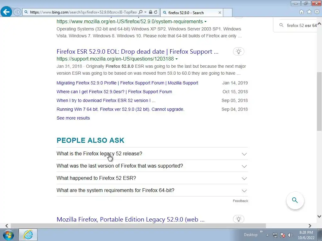Screen dimensions: 322x241
Task: Open 'When I try to download Firefox ESR 52 version' link
Action: [x=106, y=100]
